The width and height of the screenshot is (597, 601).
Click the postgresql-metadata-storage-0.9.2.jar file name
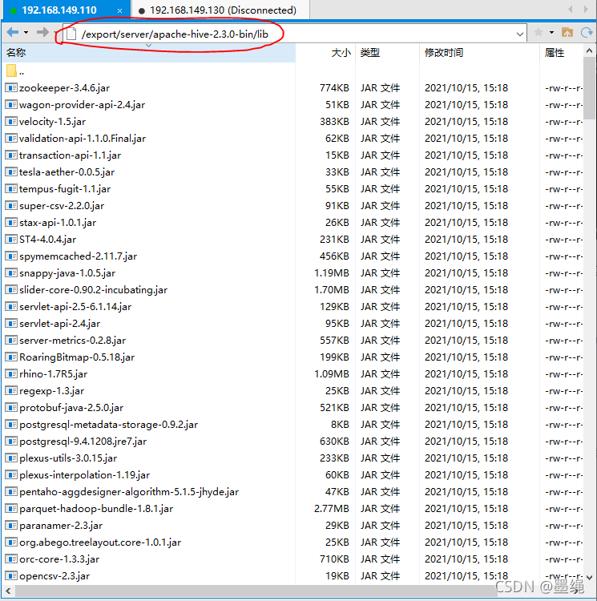point(108,425)
